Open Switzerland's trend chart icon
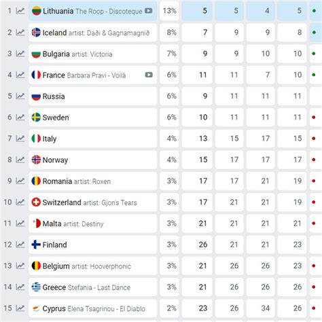The height and width of the screenshot is (322, 322). tap(20, 202)
